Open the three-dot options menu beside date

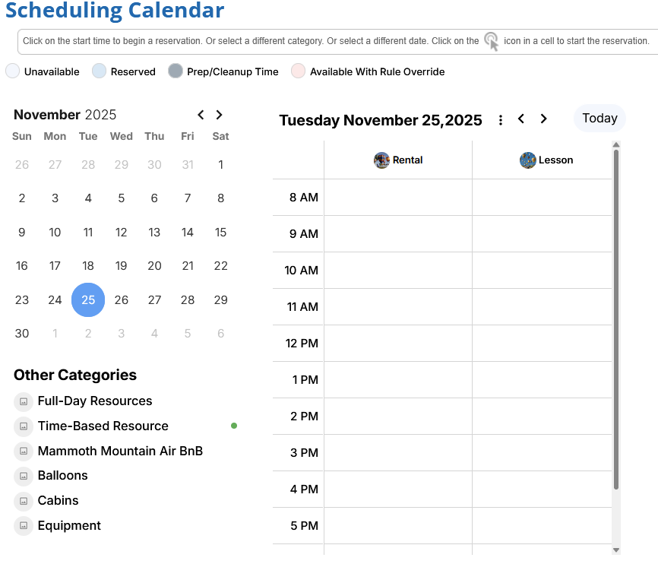click(501, 120)
